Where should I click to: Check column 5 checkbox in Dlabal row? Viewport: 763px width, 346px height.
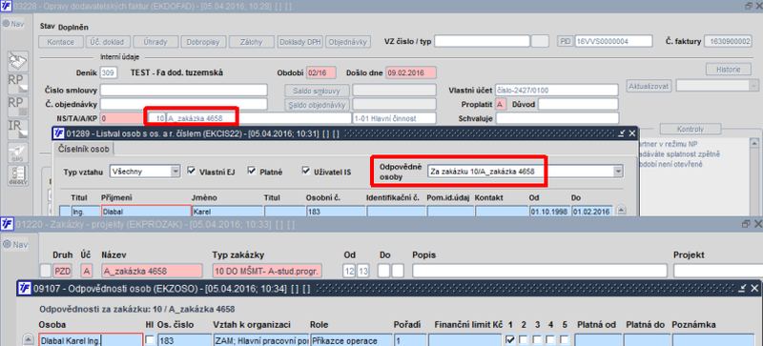click(564, 339)
